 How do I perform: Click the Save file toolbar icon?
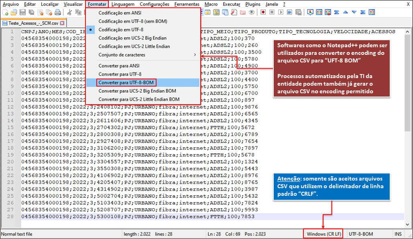[x=22, y=12]
